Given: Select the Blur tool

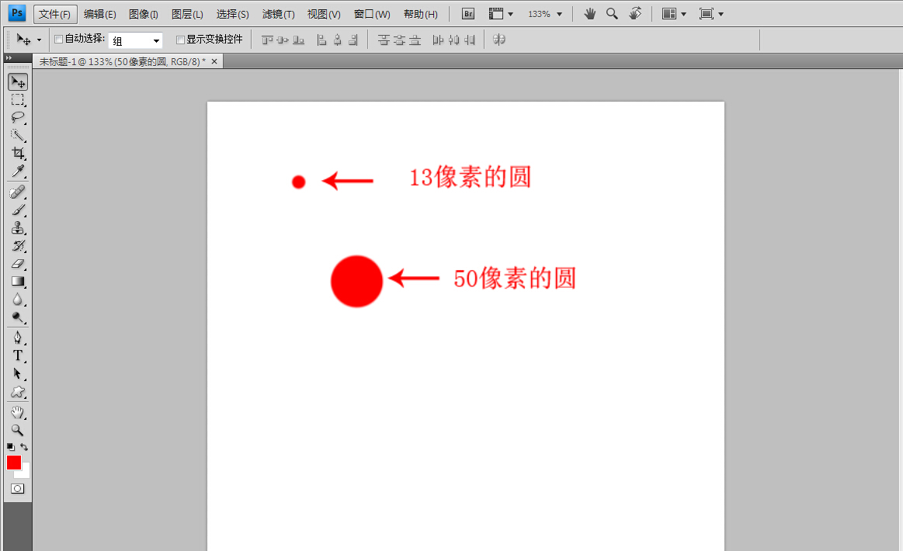Looking at the screenshot, I should point(18,299).
